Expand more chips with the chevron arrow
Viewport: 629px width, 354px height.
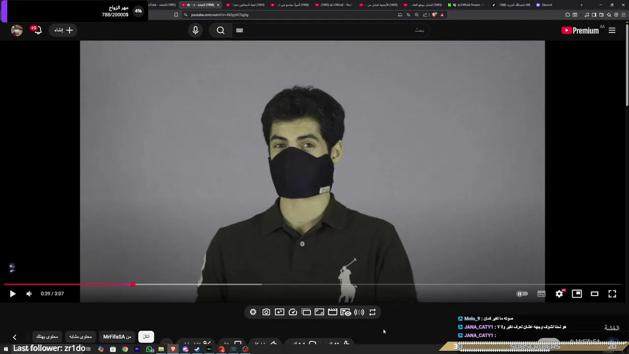(x=14, y=337)
